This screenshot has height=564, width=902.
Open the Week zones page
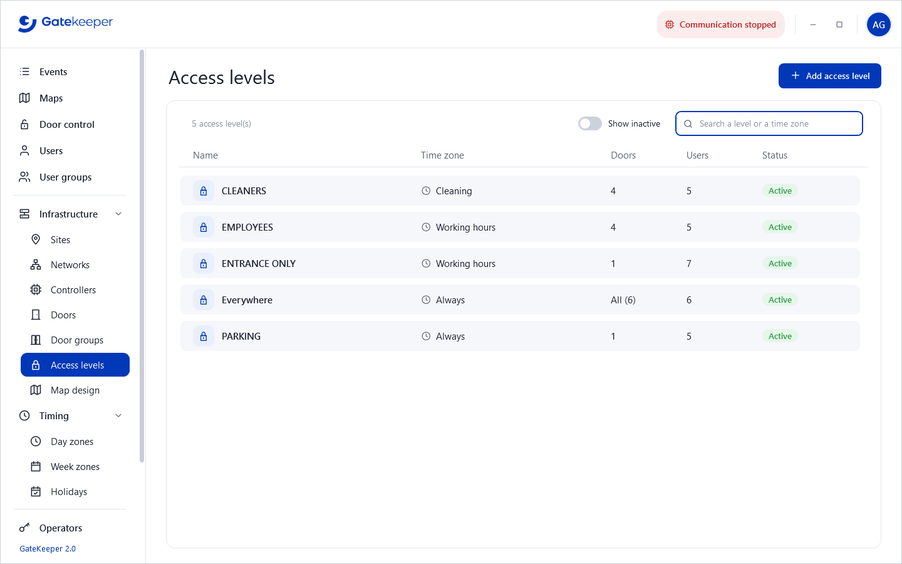click(x=75, y=466)
